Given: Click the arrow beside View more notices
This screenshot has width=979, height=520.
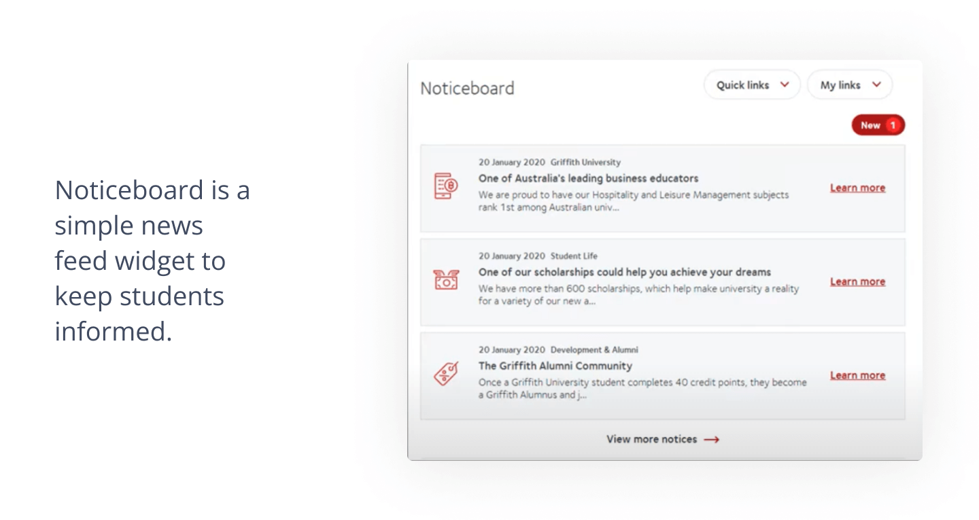Looking at the screenshot, I should (x=711, y=440).
